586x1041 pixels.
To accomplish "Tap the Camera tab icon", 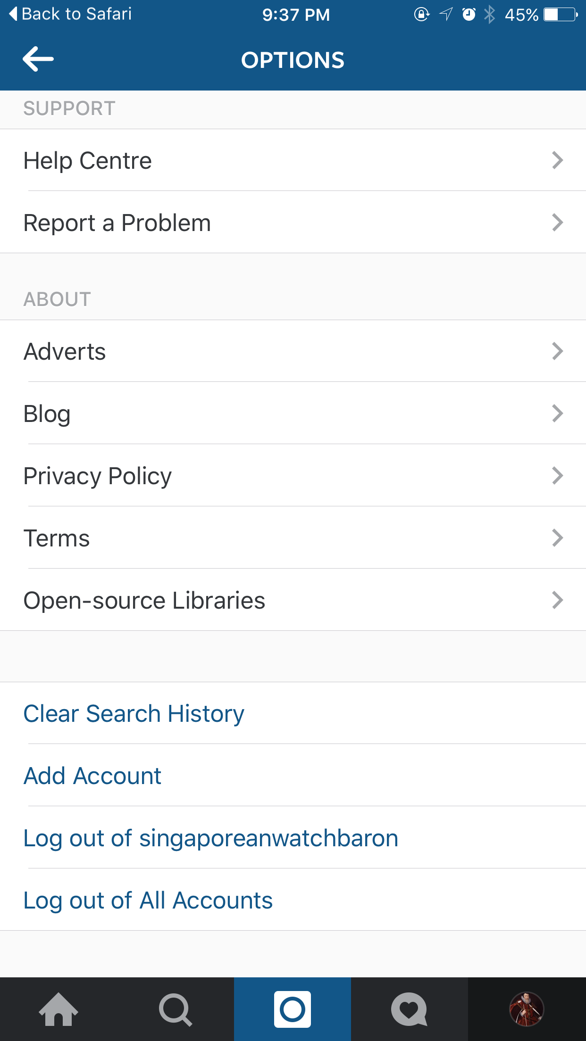I will pos(293,1009).
